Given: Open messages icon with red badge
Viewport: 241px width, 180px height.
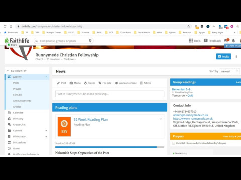Looking at the screenshot, I should coord(227,40).
